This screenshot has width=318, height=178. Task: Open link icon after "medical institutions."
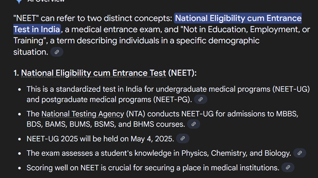click(x=288, y=167)
